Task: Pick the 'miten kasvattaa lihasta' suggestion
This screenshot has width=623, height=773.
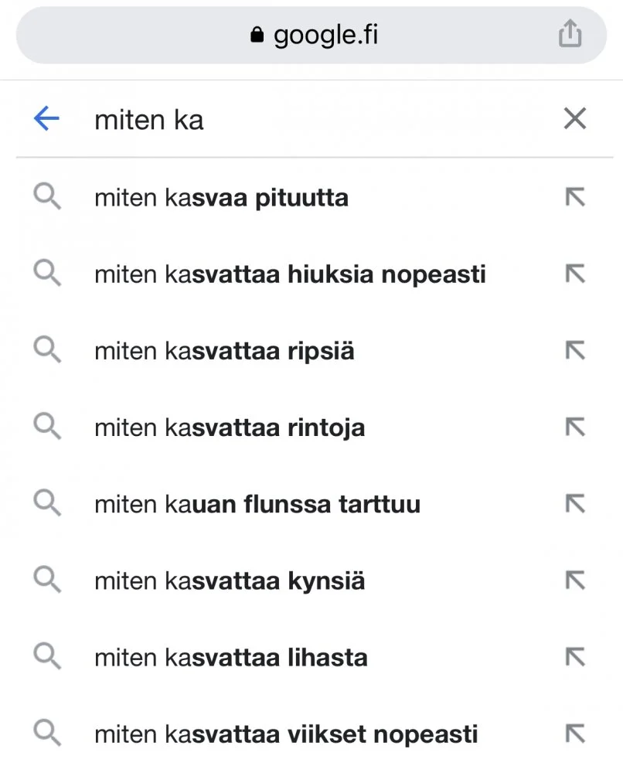Action: 230,658
